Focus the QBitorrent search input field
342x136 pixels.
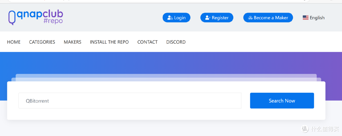pos(130,101)
